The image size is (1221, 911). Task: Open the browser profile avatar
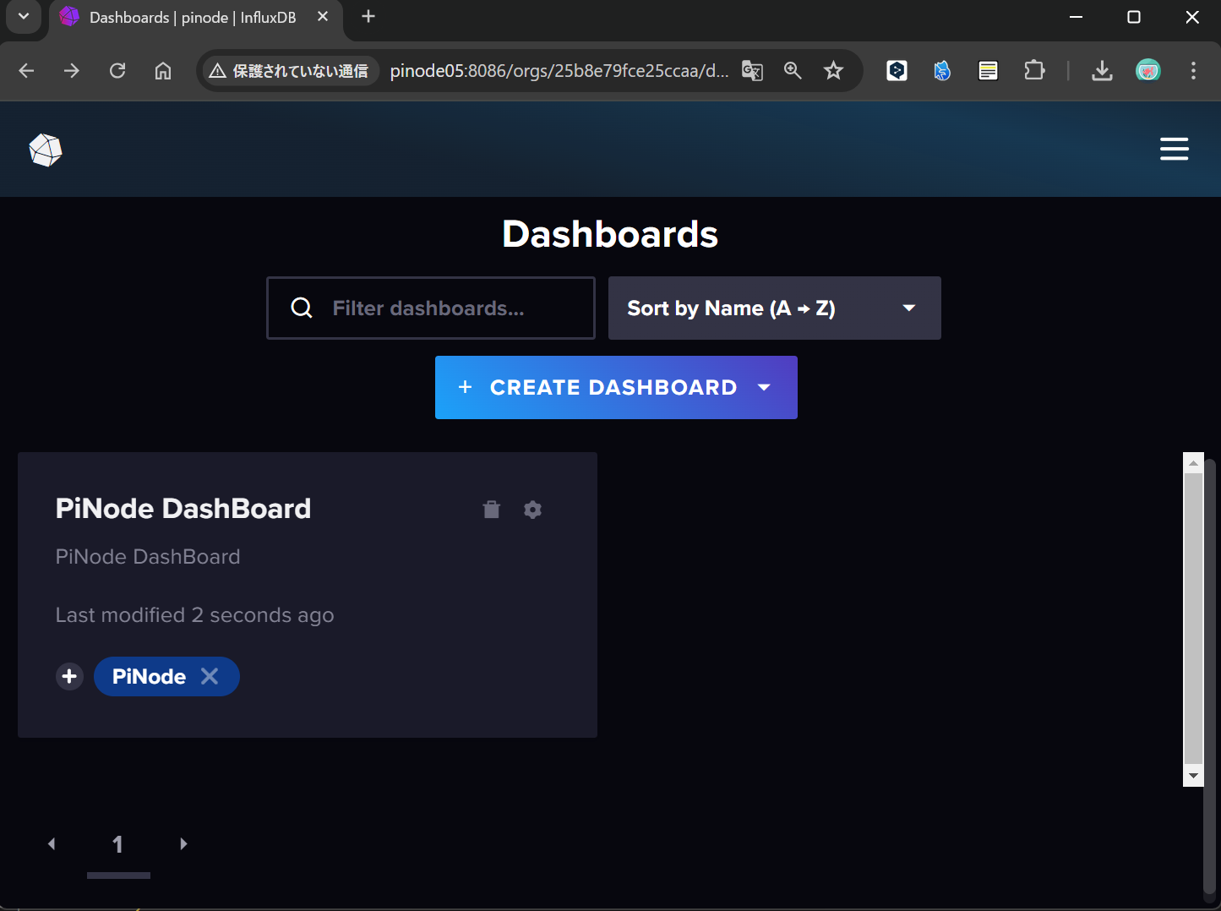coord(1147,71)
